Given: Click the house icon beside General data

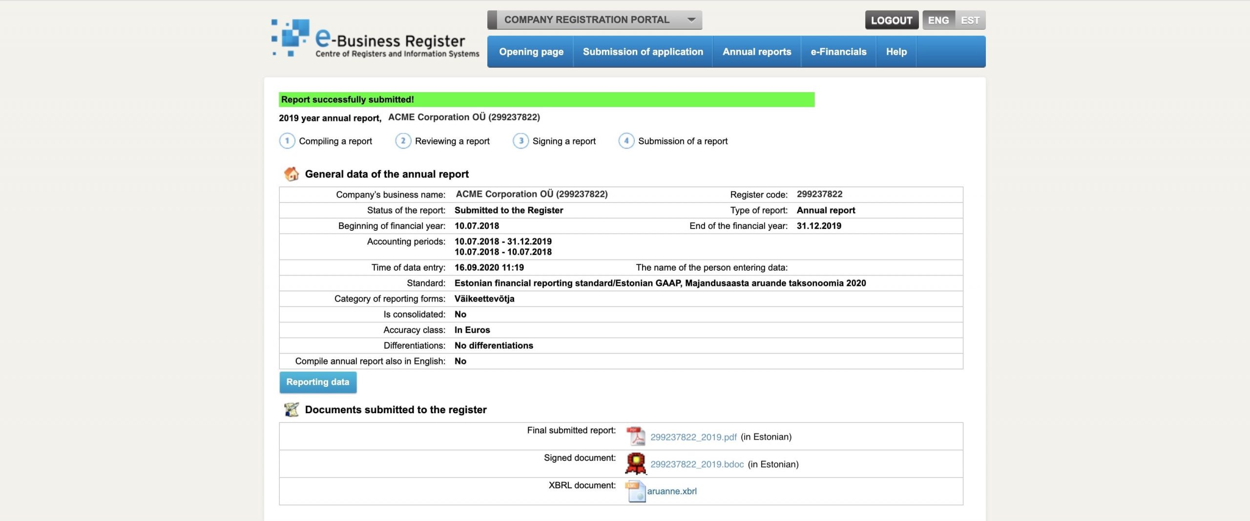Looking at the screenshot, I should (292, 174).
